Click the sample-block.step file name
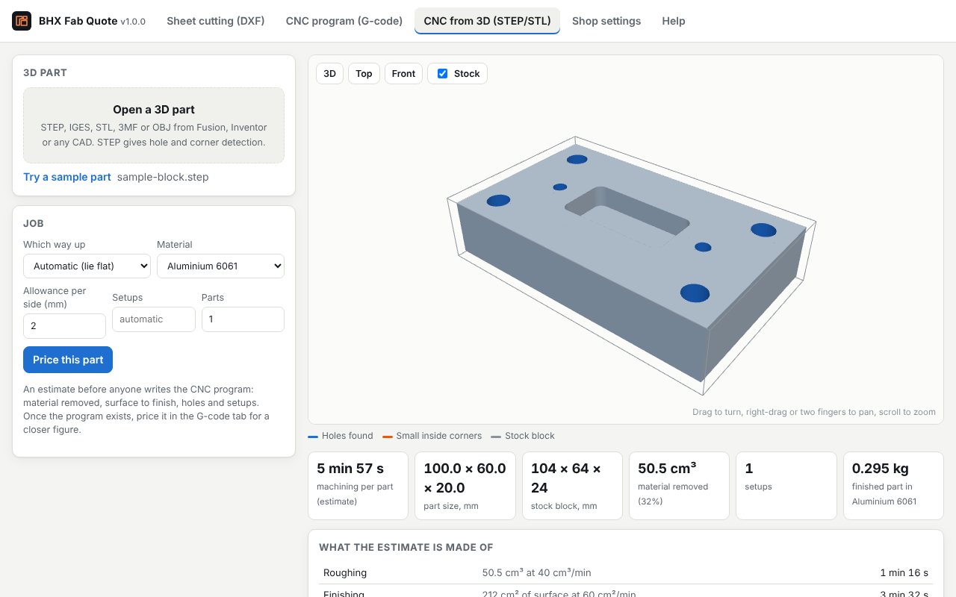This screenshot has height=597, width=956. pos(163,177)
